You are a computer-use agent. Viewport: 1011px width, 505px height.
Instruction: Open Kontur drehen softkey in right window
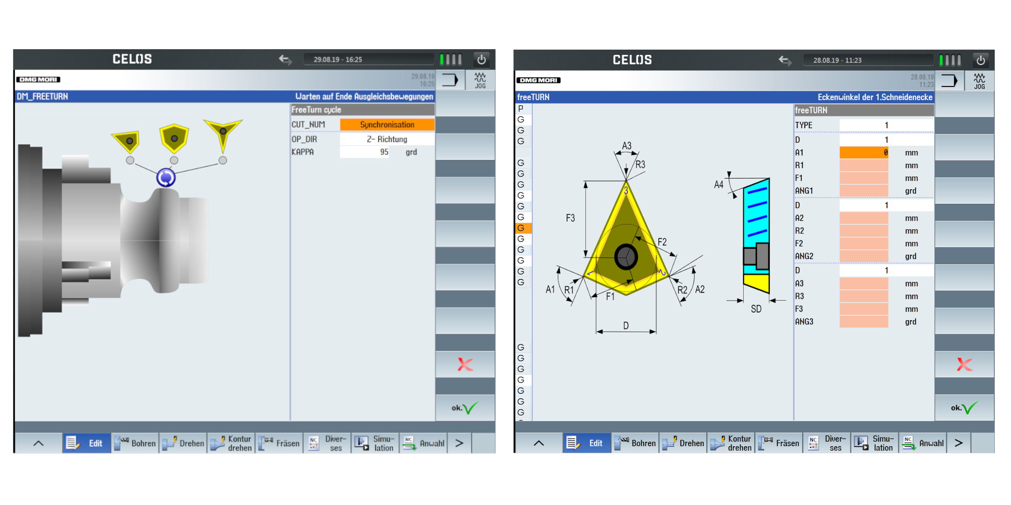pos(731,443)
